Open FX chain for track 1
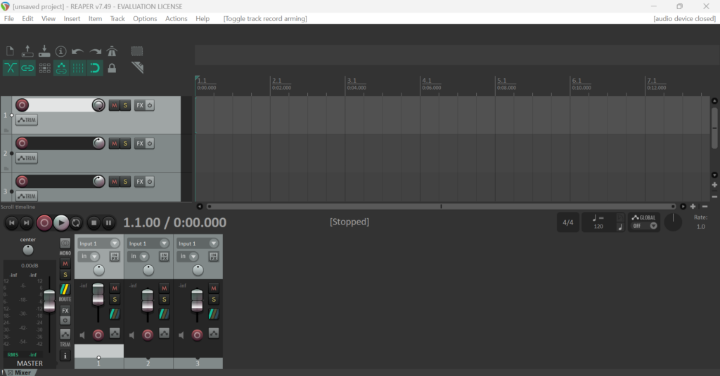 (x=140, y=105)
